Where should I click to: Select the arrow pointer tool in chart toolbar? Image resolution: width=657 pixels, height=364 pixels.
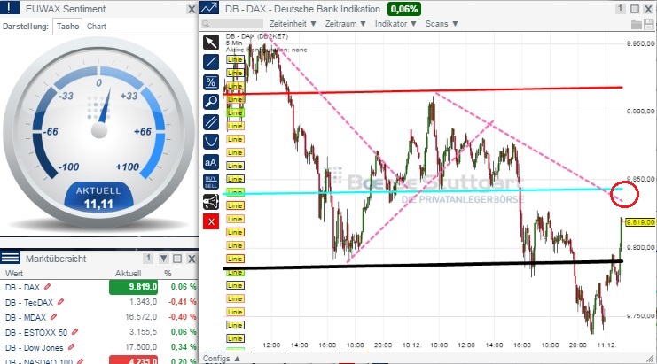[211, 43]
